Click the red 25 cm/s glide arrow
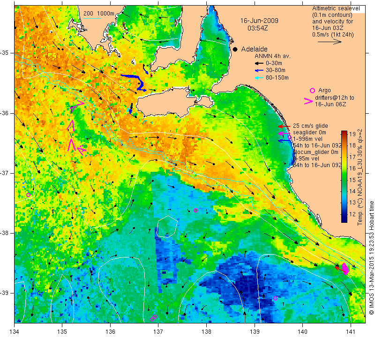Viewport: 375px width, 337px height. 284,126
